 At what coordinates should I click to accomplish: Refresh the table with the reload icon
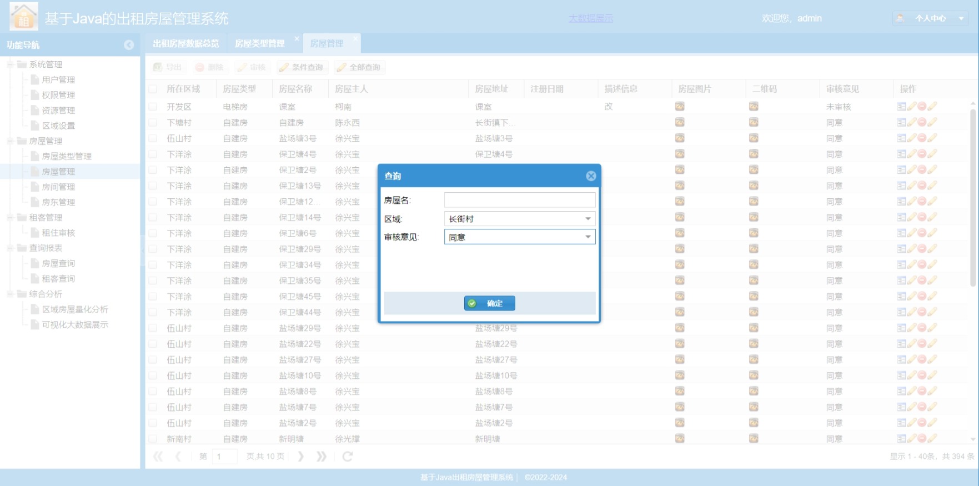coord(348,457)
